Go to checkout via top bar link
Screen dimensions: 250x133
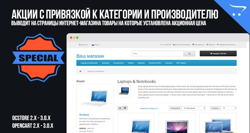[x=226, y=45]
